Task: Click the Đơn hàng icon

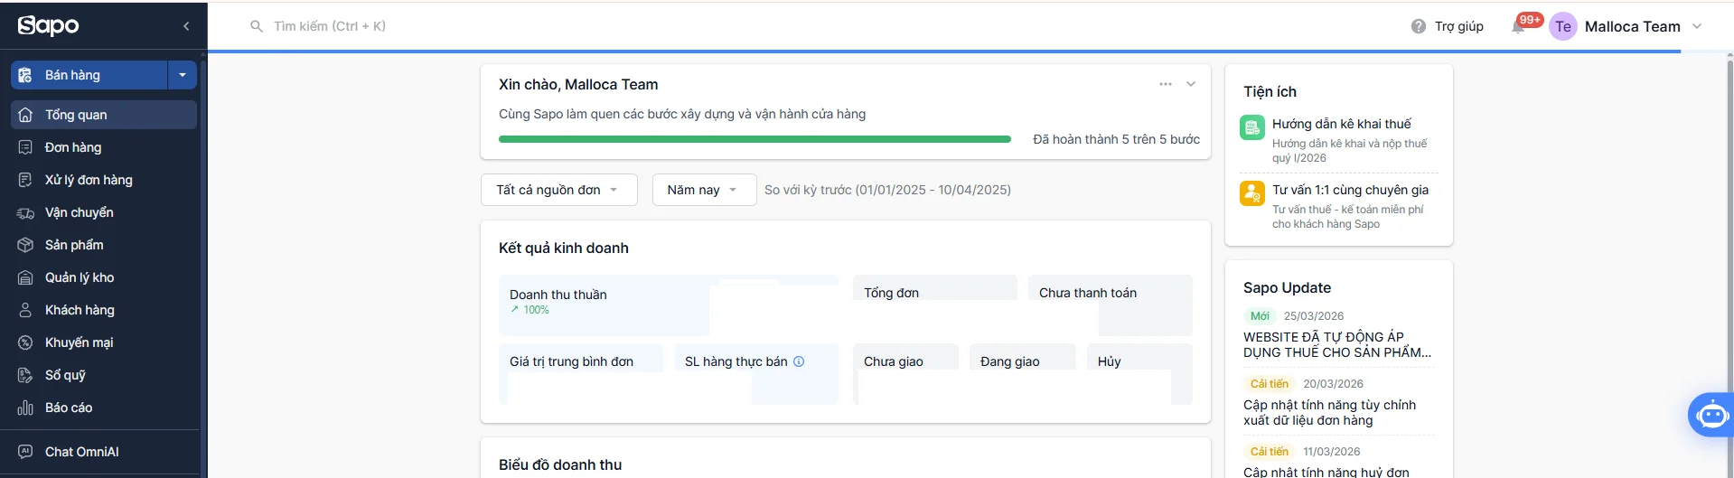Action: 25,147
